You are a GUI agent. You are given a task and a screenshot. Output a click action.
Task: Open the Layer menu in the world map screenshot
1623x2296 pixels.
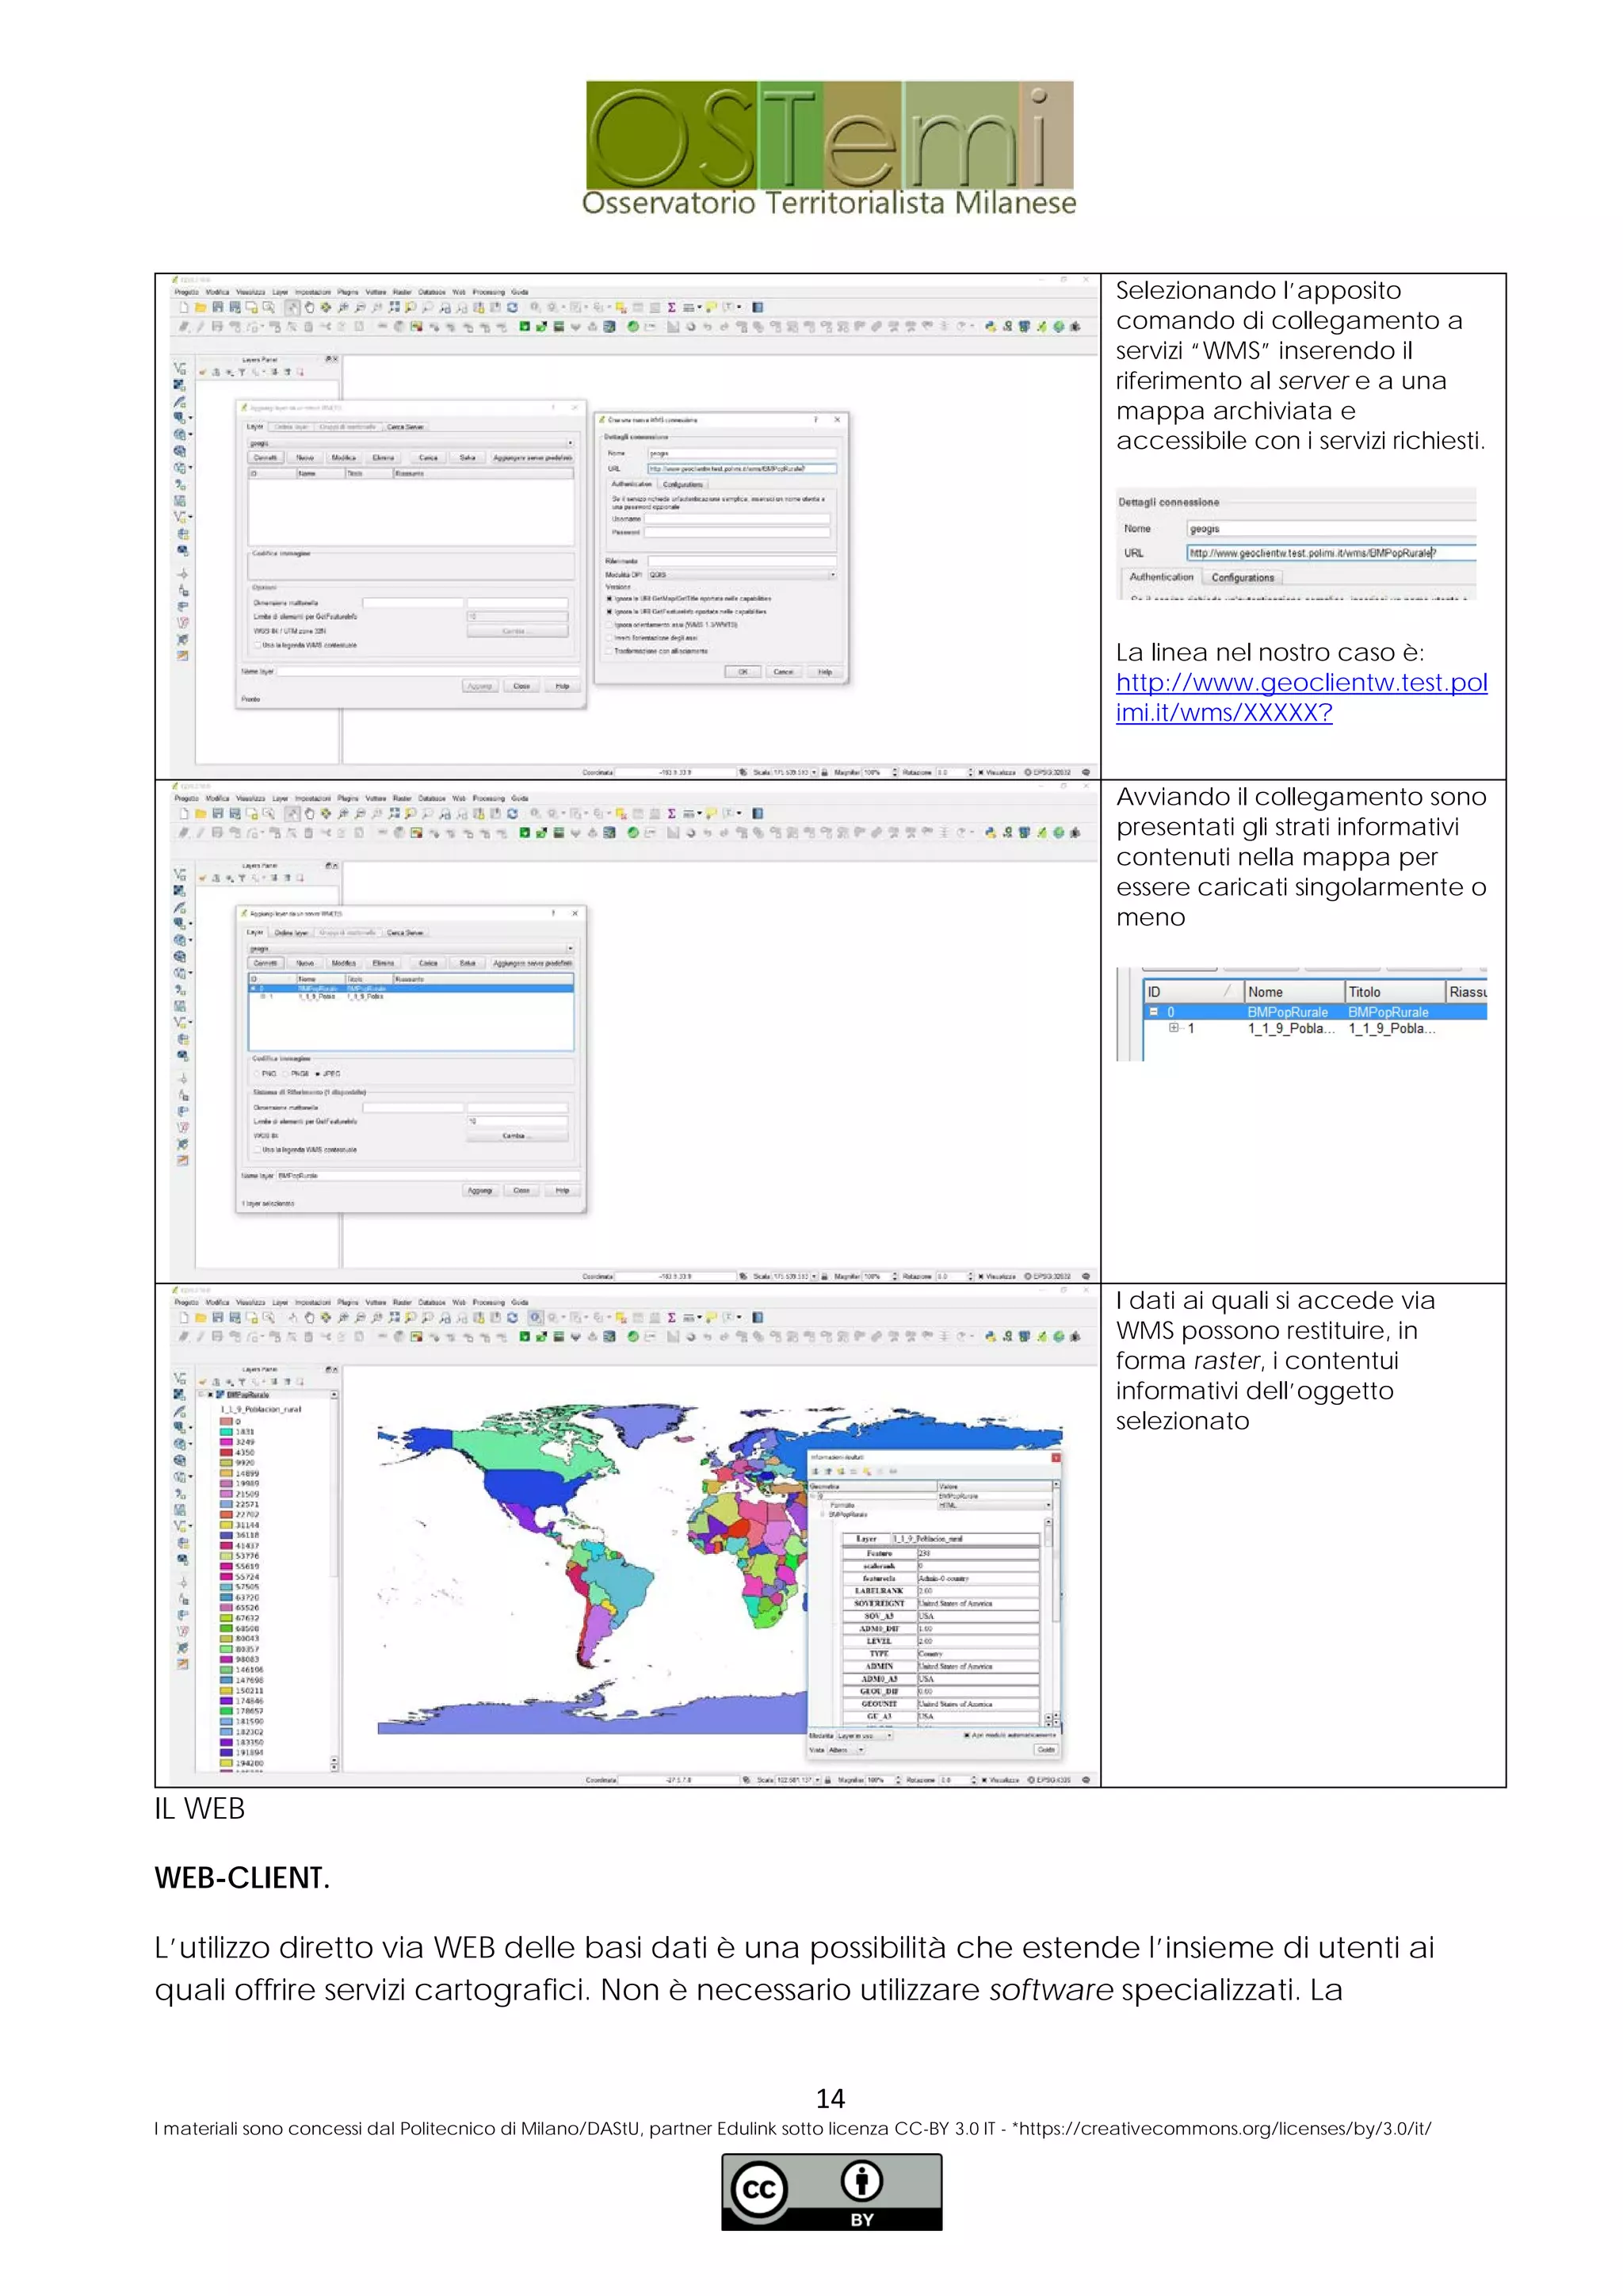coord(281,1302)
